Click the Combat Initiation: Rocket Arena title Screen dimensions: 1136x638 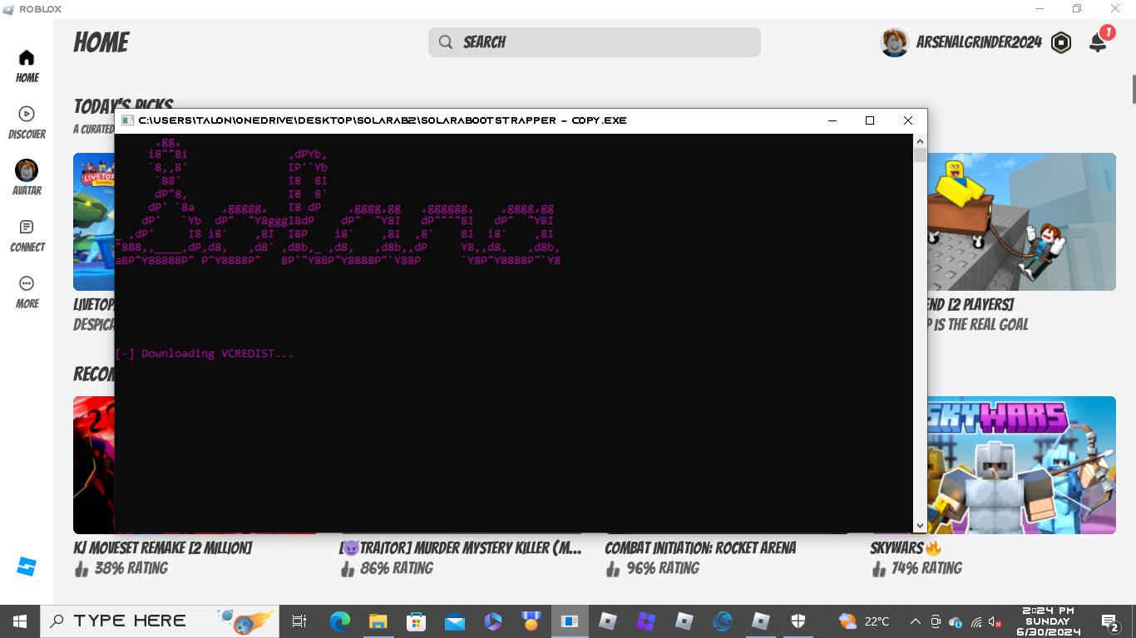pos(700,548)
